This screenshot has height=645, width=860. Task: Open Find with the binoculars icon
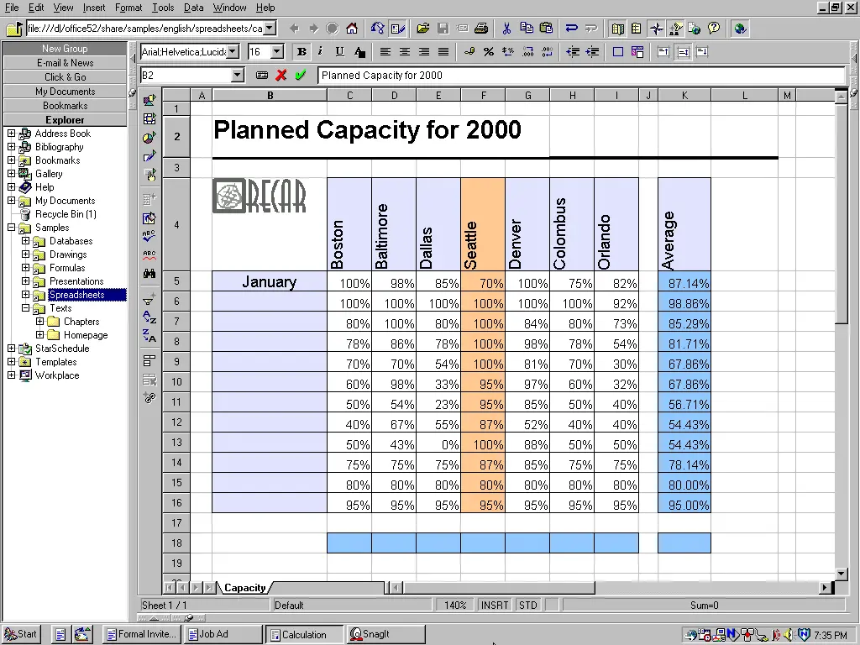click(x=149, y=274)
